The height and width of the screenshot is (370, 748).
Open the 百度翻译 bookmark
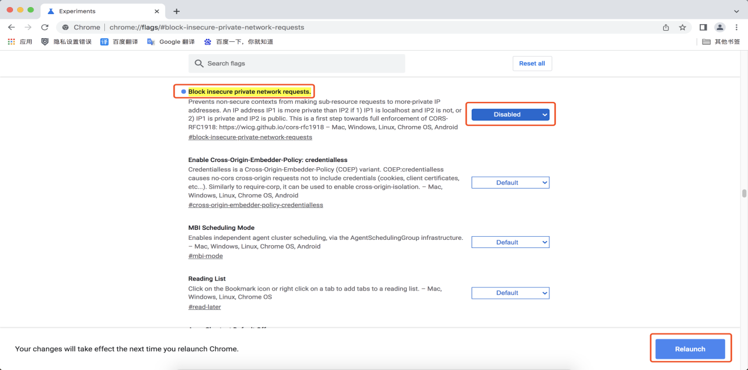(118, 42)
